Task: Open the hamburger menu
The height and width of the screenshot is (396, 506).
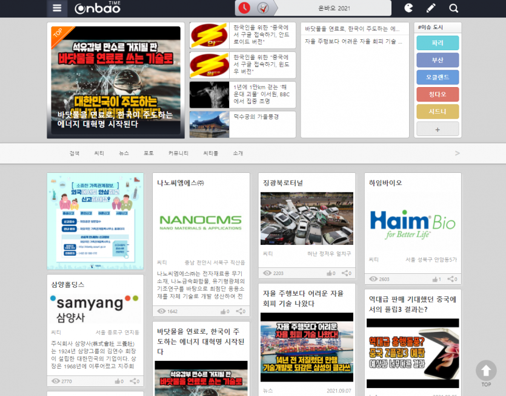Action: pyautogui.click(x=56, y=8)
